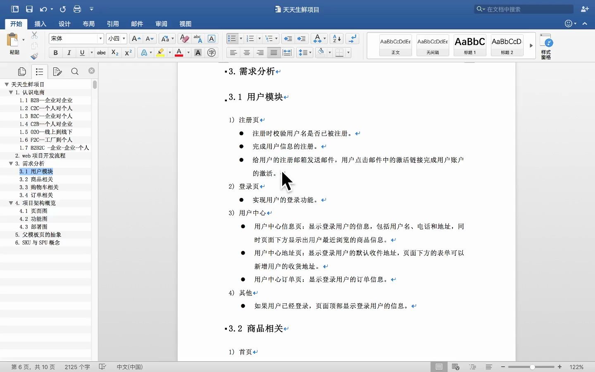Screen dimensions: 595x372
Task: Switch to web layout view in the status bar
Action: point(456,367)
